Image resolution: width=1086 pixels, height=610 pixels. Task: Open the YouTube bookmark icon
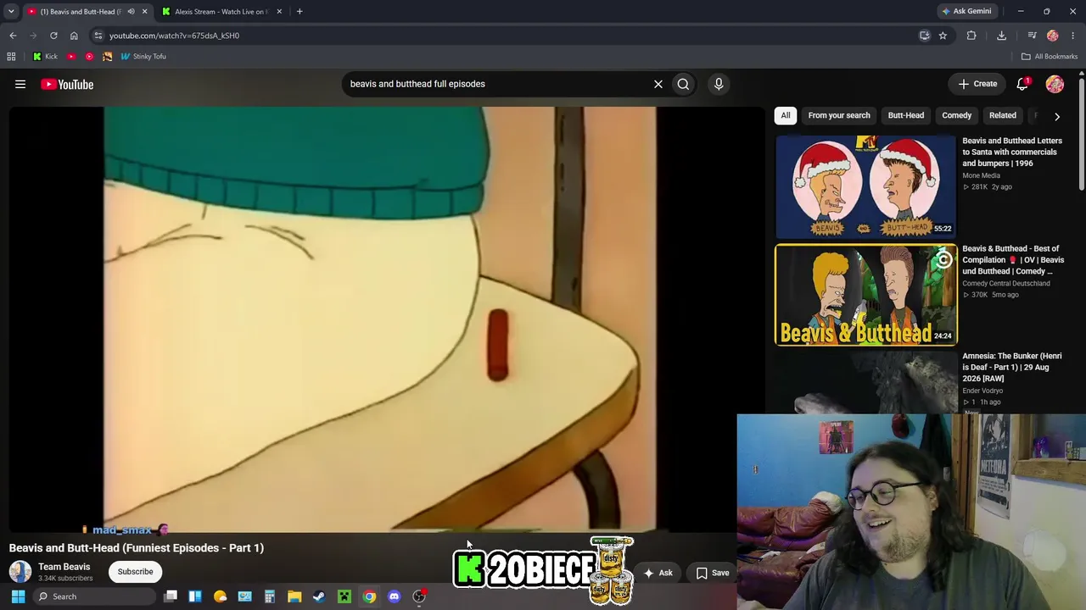71,57
